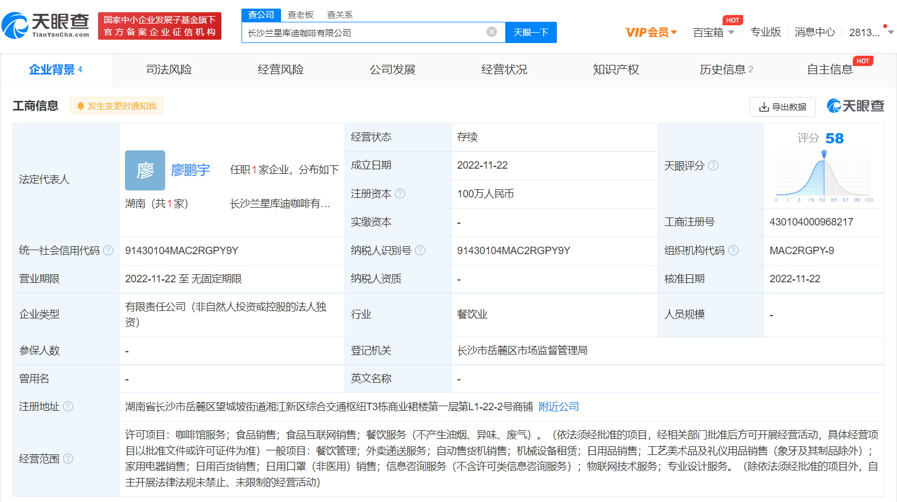The height and width of the screenshot is (502, 897).
Task: Clear the search box with X icon
Action: (x=492, y=32)
